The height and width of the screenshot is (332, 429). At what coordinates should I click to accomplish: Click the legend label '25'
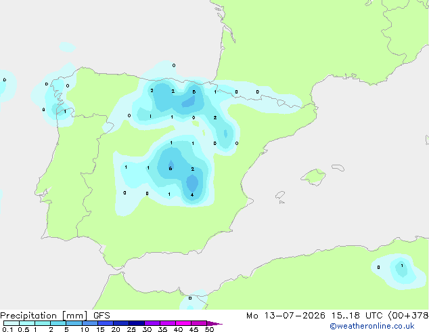131,329
